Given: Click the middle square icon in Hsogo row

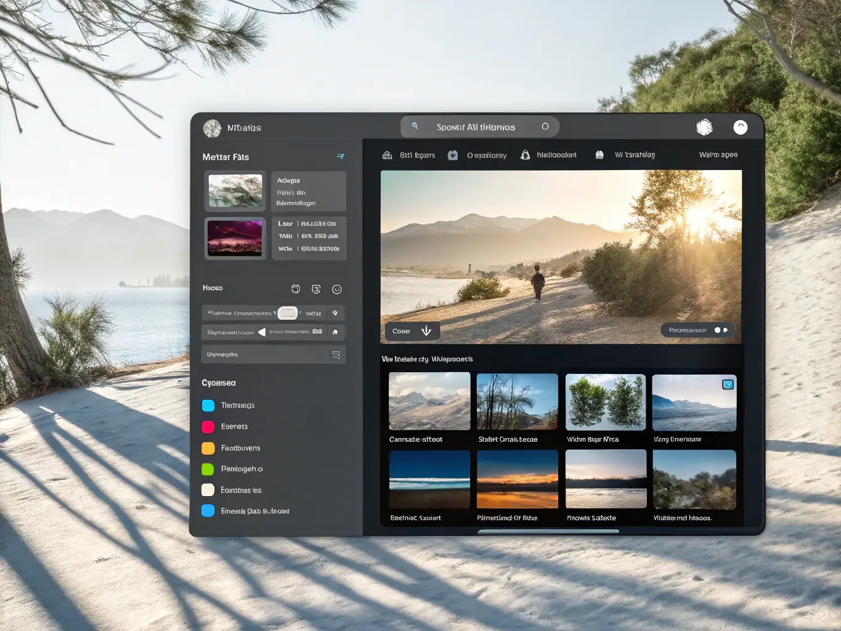Looking at the screenshot, I should coord(316,290).
